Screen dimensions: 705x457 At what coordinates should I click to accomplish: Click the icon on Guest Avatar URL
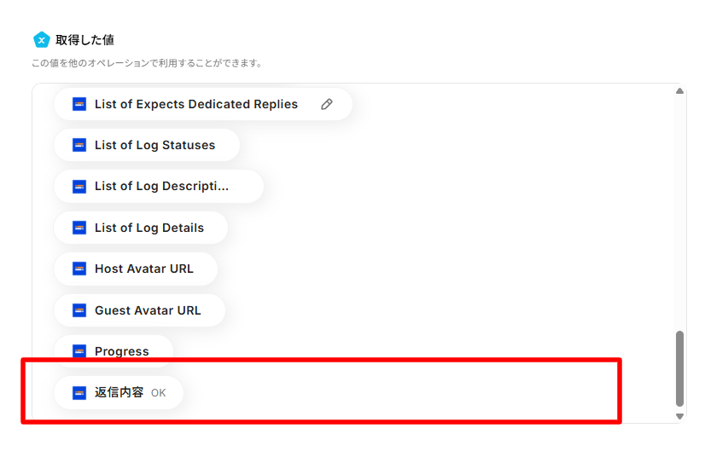point(79,310)
